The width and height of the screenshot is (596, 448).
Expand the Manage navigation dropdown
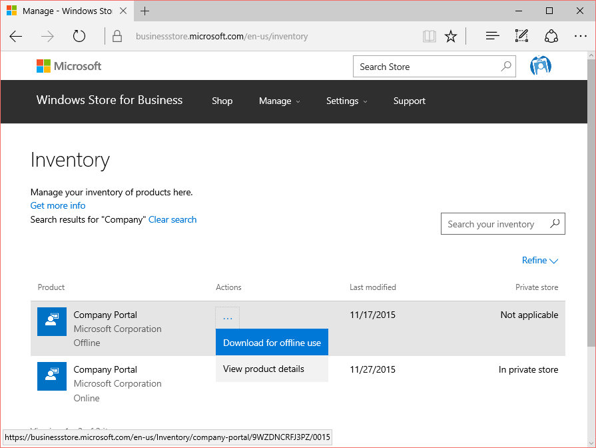pyautogui.click(x=280, y=101)
